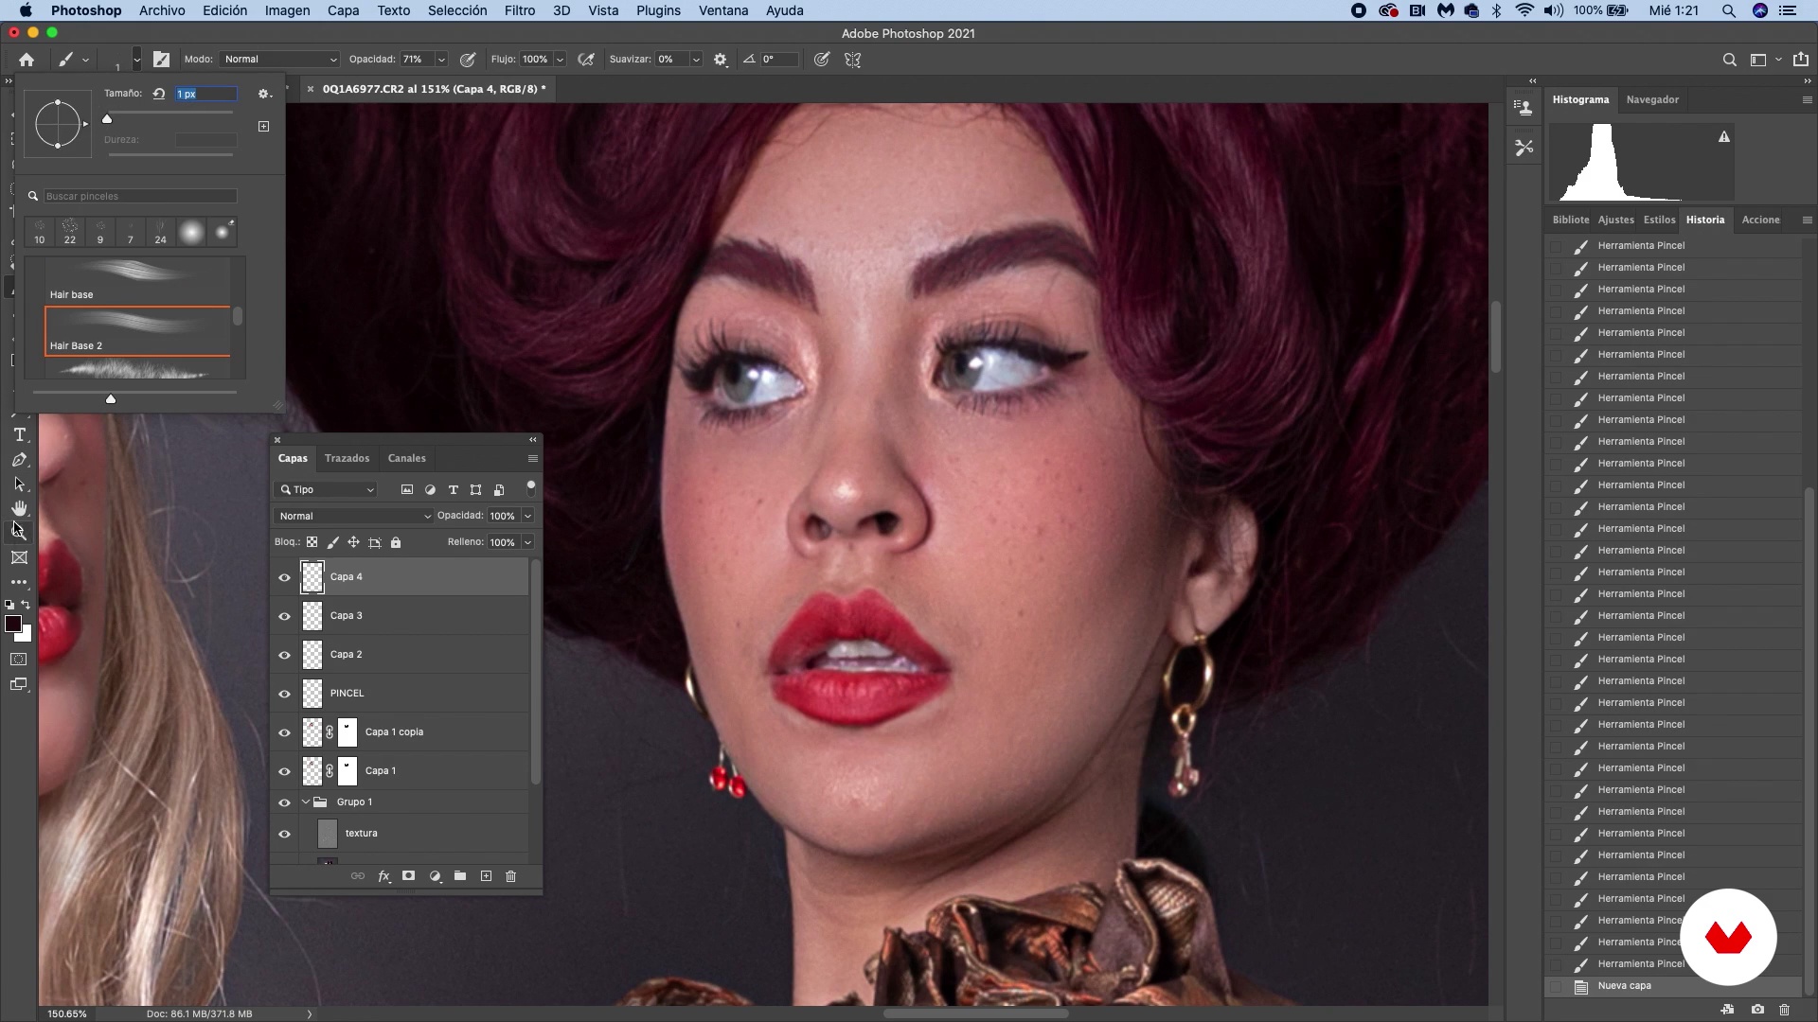
Task: Select the Path Selection arrow tool
Action: (19, 485)
